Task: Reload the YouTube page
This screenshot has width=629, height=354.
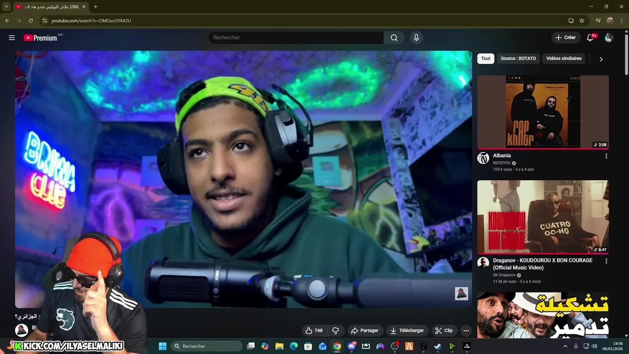Action: click(x=30, y=21)
